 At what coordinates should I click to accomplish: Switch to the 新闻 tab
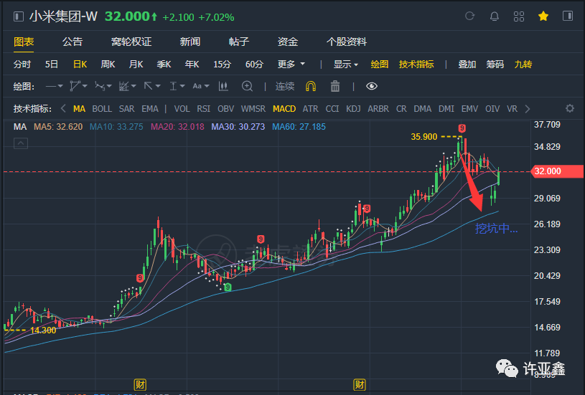click(x=190, y=42)
